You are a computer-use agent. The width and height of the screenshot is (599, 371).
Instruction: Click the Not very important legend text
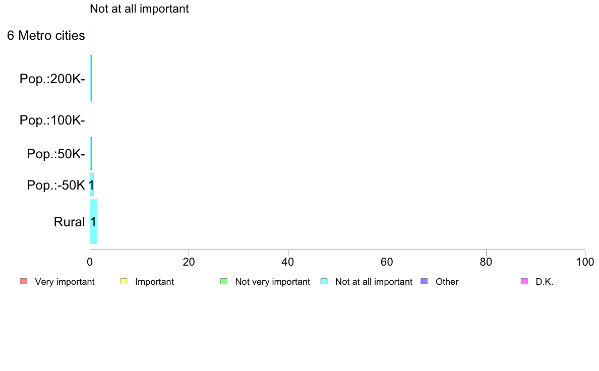coord(272,282)
